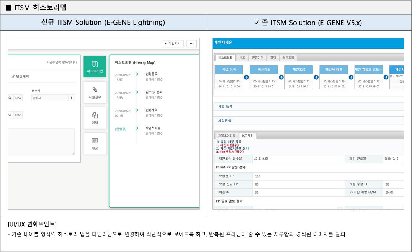Select the 변경계획 timeline marker
Viewport: 412px width, 252px height.
pos(137,110)
